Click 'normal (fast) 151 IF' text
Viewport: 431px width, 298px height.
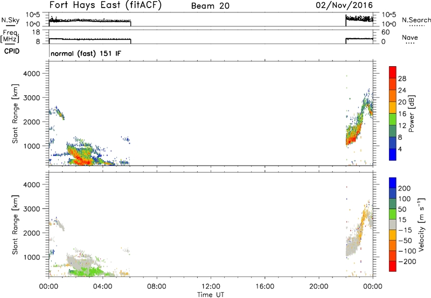(86, 53)
